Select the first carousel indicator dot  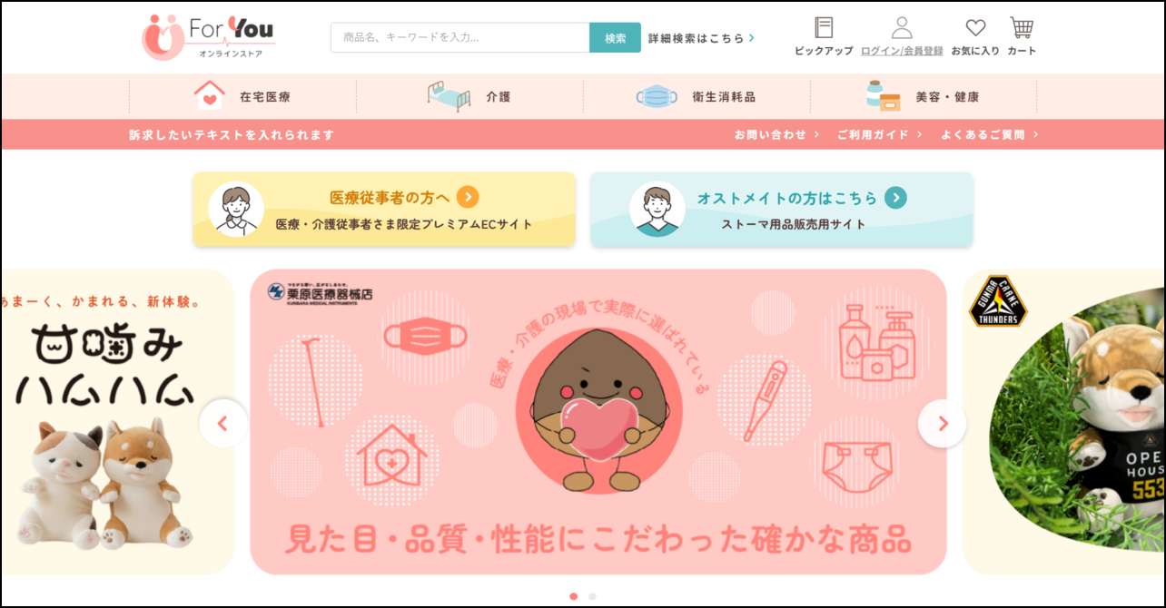pos(573,596)
